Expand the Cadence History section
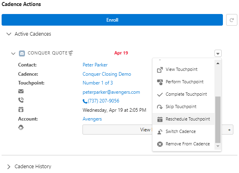This screenshot has width=239, height=173. pos(9,167)
